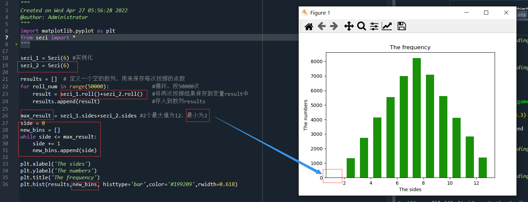This screenshot has width=528, height=202.
Task: Open the edit axis and curve parameters tool
Action: (387, 26)
